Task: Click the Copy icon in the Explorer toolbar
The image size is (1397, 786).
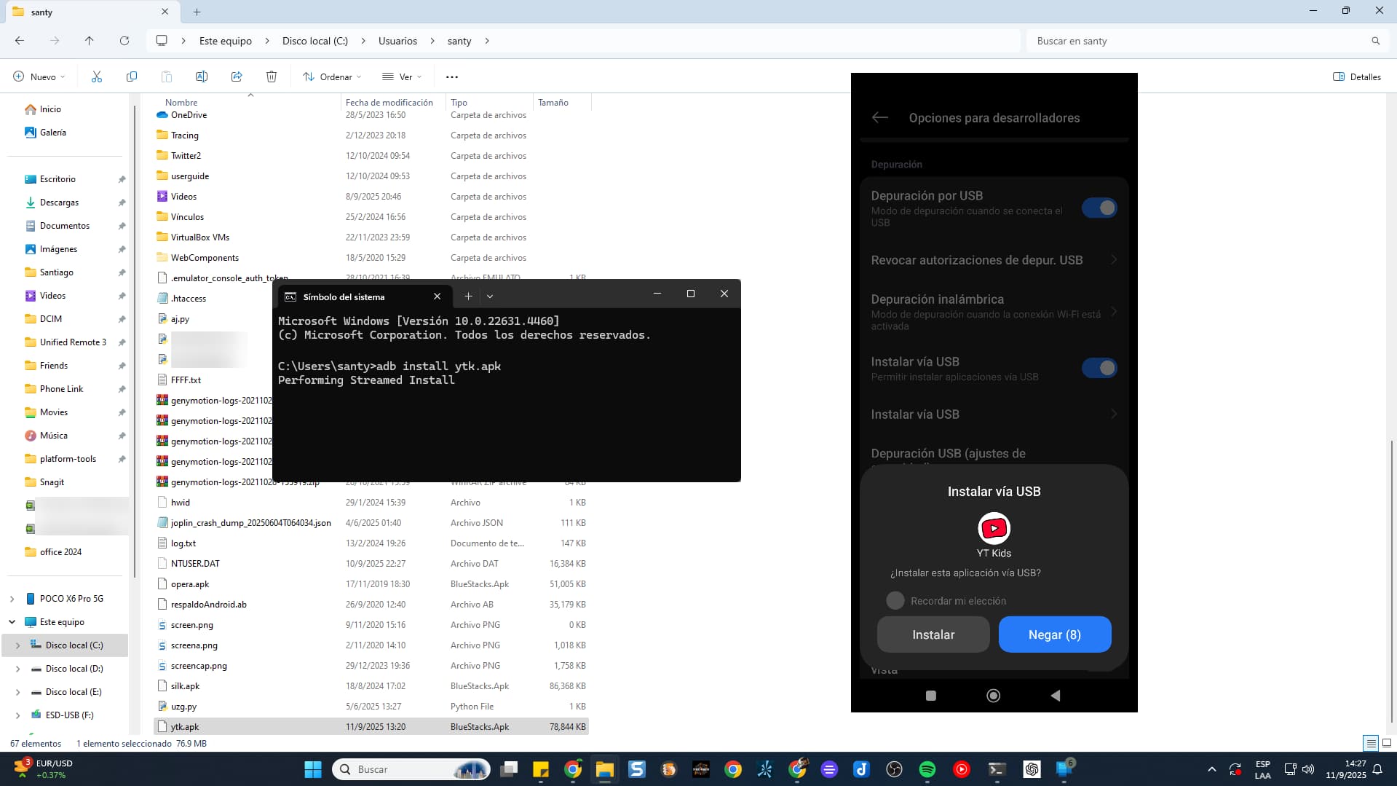Action: [x=131, y=76]
